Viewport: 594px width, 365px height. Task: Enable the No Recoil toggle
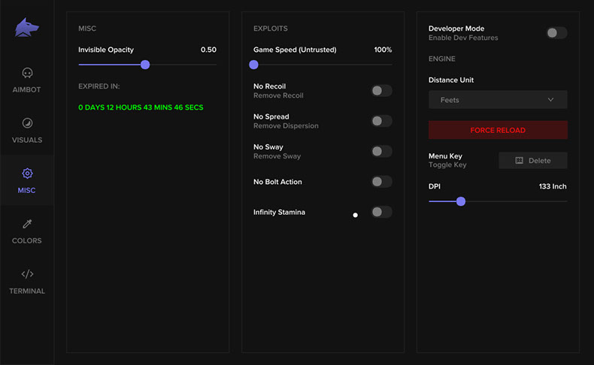click(381, 91)
